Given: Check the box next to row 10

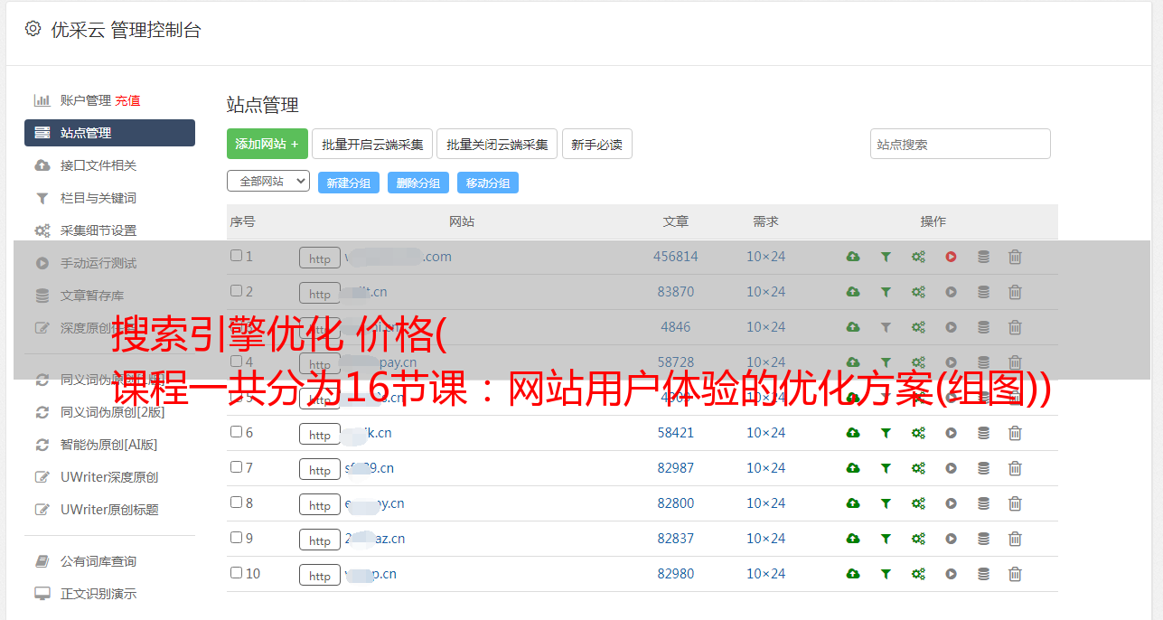Looking at the screenshot, I should (236, 573).
